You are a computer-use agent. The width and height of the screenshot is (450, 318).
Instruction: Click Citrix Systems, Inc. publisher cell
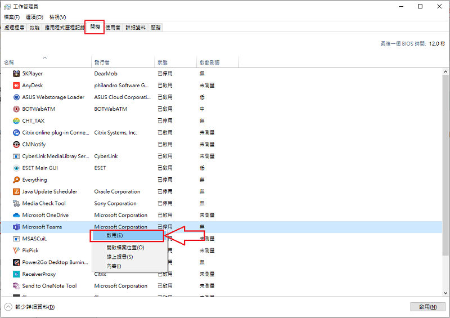point(115,132)
